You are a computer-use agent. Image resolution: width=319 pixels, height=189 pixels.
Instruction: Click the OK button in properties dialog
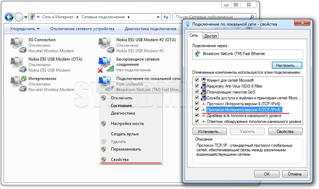(267, 174)
